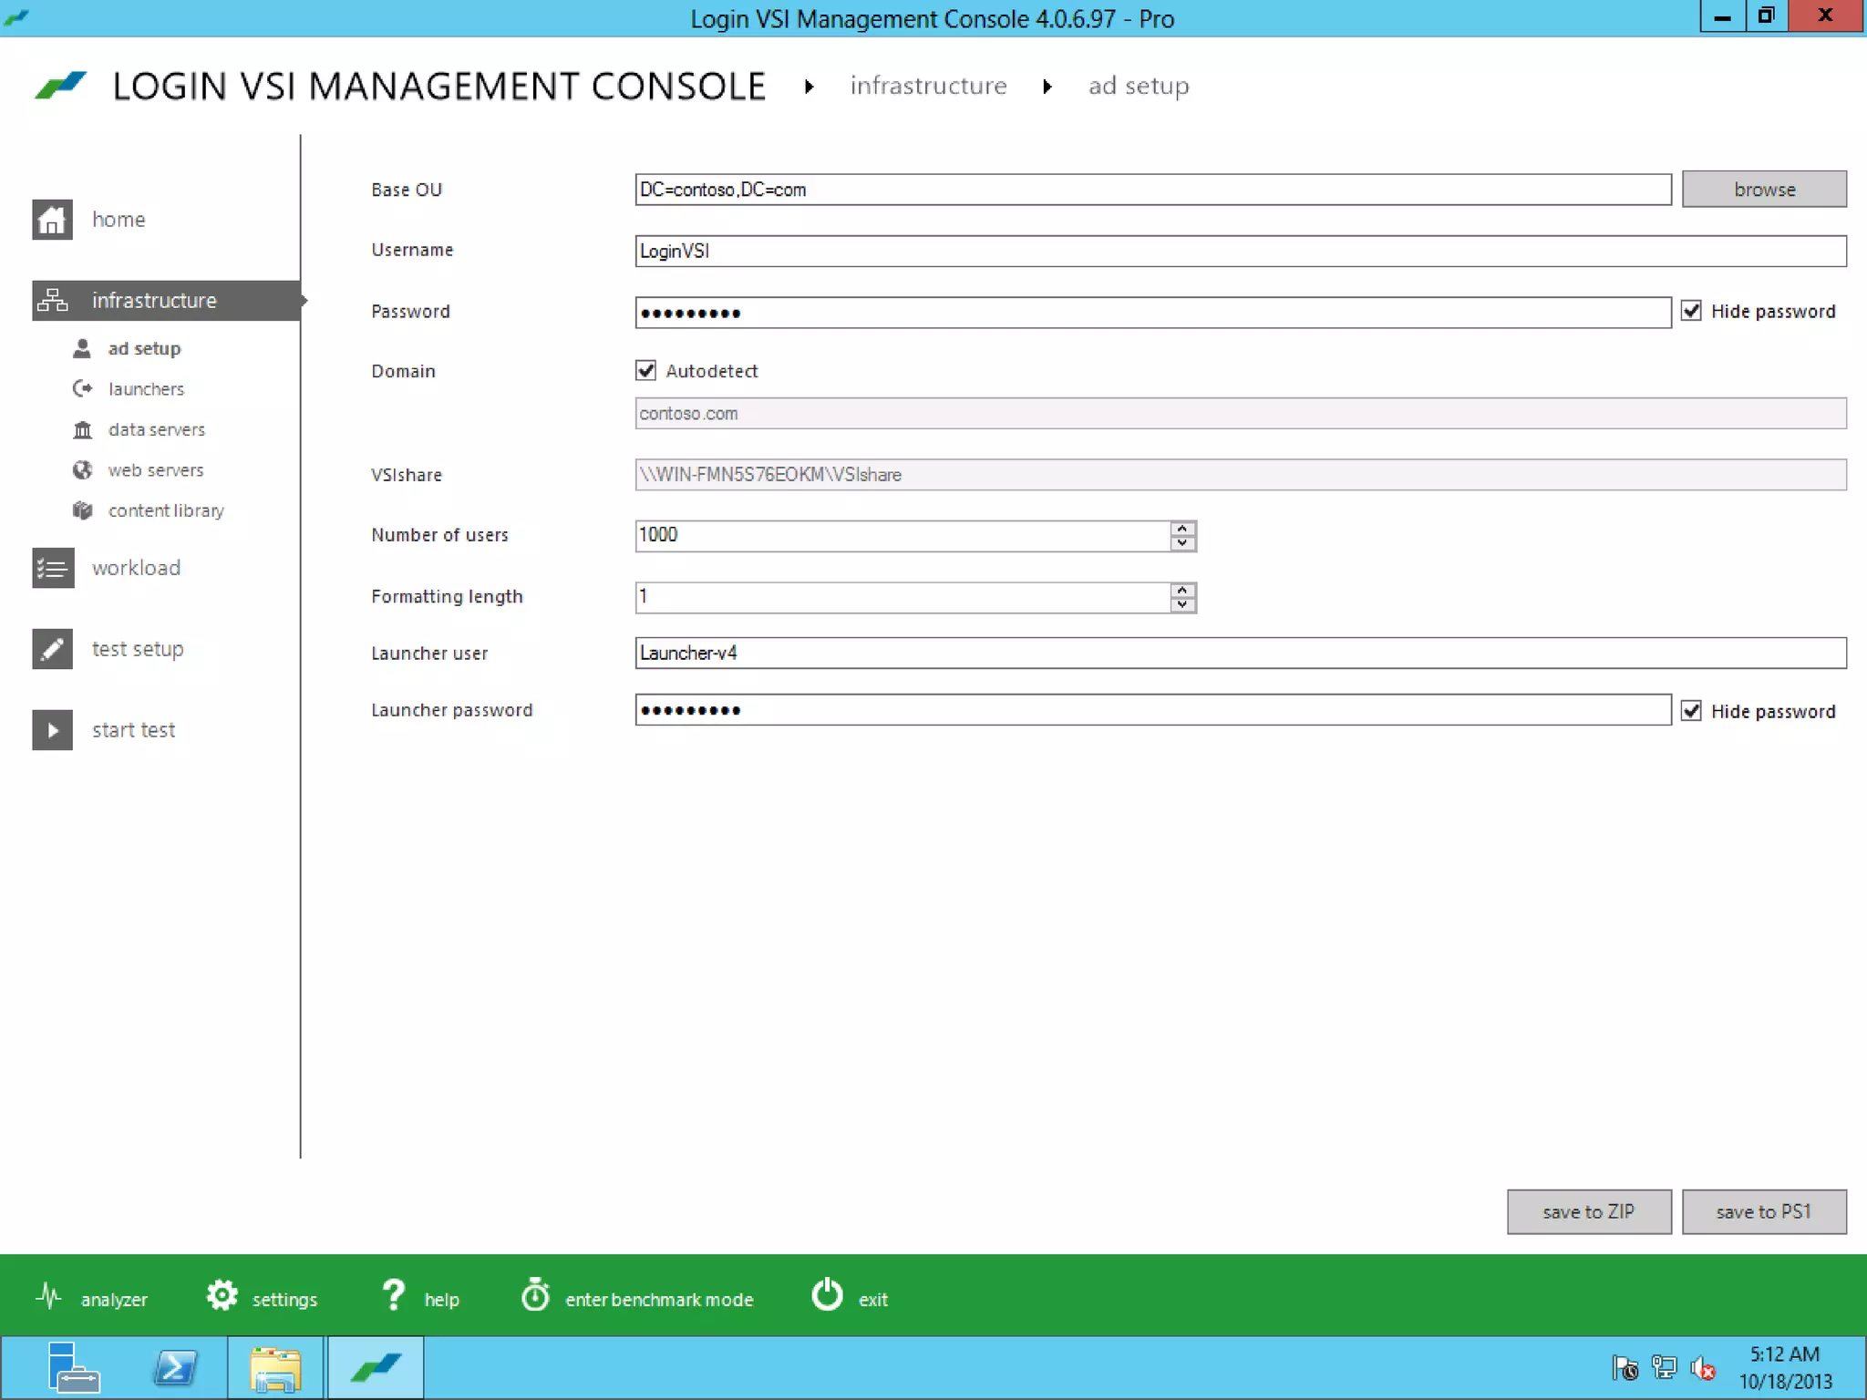Decrease Number of users with down arrow
The image size is (1867, 1400).
coord(1182,543)
